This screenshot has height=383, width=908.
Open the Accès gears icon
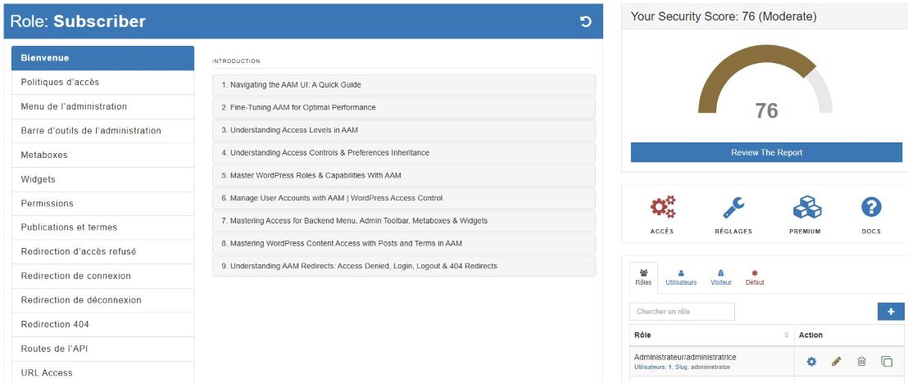tap(662, 208)
